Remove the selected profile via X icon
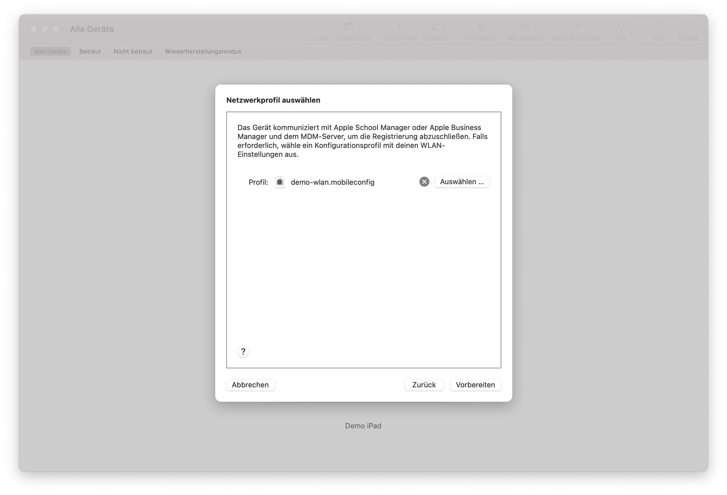727x495 pixels. click(x=424, y=182)
